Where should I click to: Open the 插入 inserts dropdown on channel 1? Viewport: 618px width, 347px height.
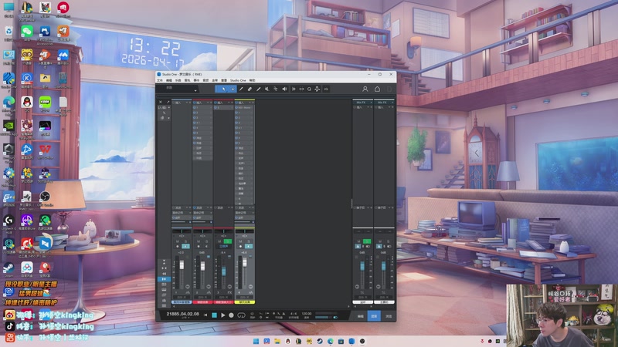pos(187,103)
